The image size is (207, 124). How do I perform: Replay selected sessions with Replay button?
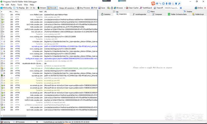(x=20, y=8)
